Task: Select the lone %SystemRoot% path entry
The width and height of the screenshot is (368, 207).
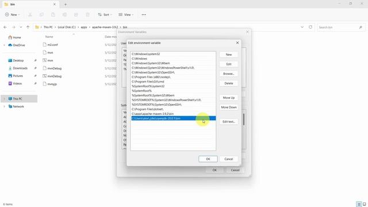Action: tap(173, 91)
